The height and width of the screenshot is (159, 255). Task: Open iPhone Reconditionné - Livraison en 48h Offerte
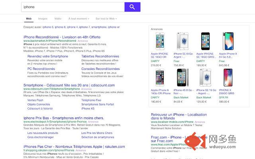(x=62, y=37)
